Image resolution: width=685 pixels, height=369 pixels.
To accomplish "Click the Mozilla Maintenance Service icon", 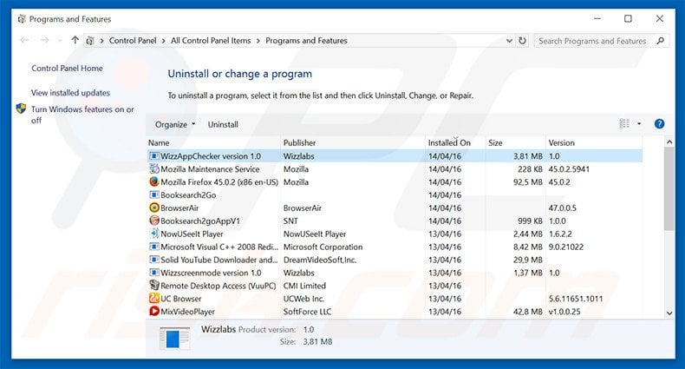I will tap(154, 168).
